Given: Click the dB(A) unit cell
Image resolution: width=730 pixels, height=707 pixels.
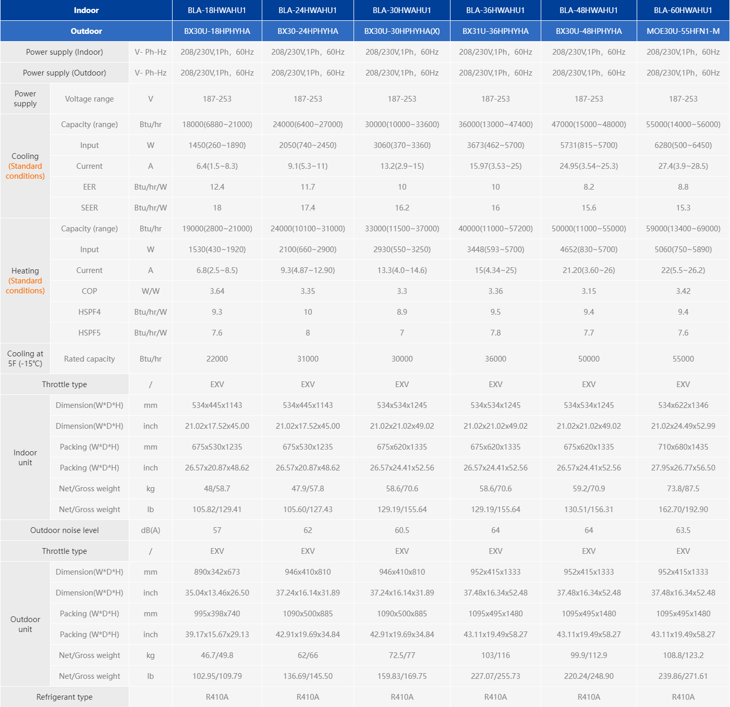Looking at the screenshot, I should 150,530.
